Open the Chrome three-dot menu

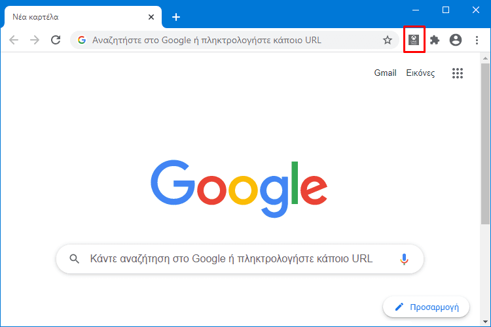477,40
